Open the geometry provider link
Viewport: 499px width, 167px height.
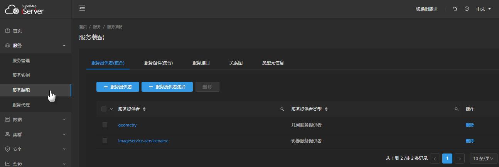[x=127, y=125]
